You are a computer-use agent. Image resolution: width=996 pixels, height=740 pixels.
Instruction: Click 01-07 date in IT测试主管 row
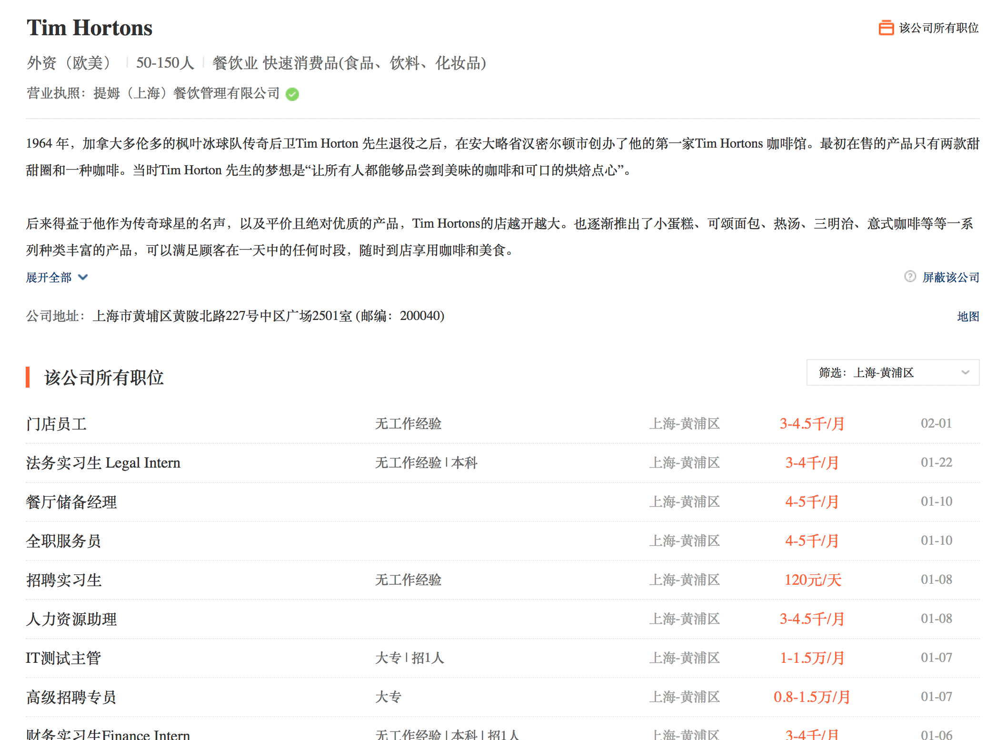pos(936,658)
